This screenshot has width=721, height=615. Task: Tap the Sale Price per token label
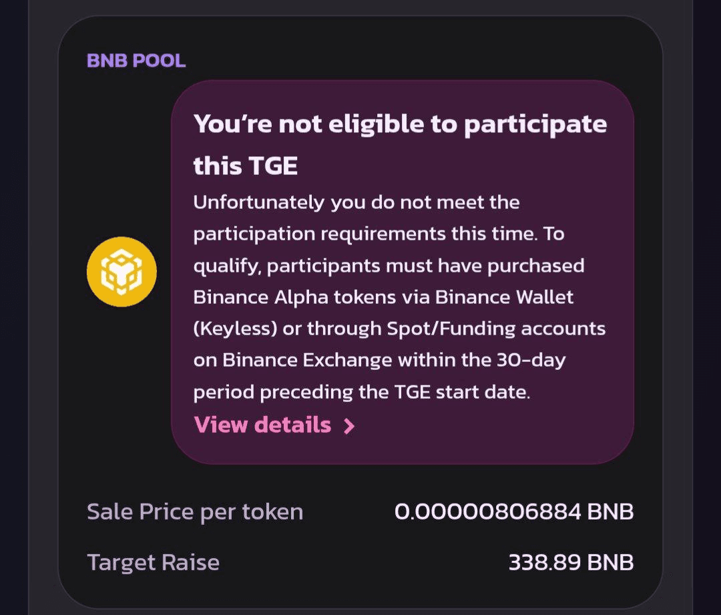click(195, 512)
